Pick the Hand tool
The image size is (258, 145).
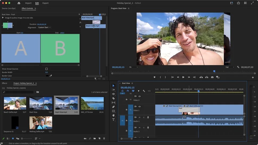(114, 115)
